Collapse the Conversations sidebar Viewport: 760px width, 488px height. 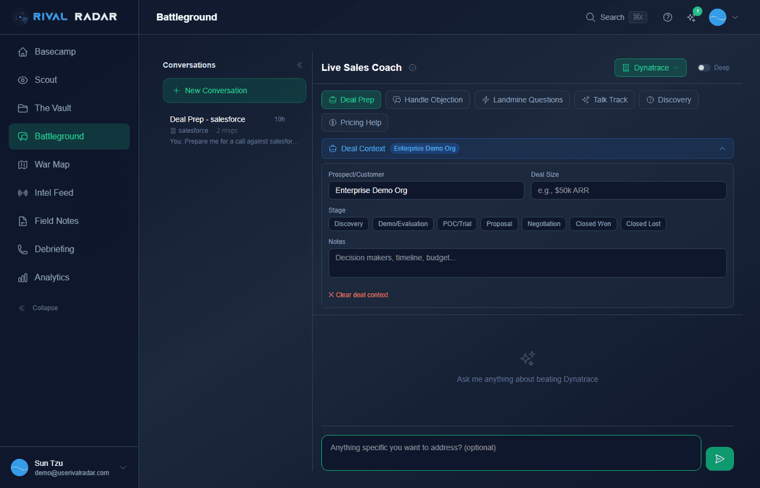300,64
